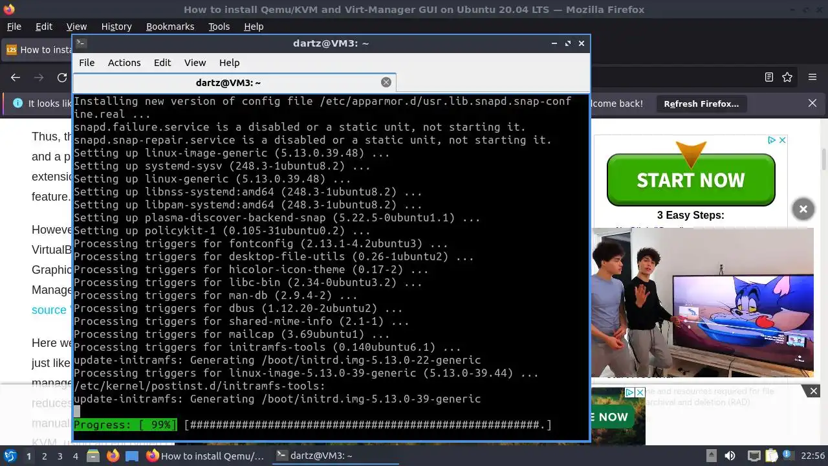Select the dartz@VM3 terminal tab
The width and height of the screenshot is (828, 466).
coord(228,83)
